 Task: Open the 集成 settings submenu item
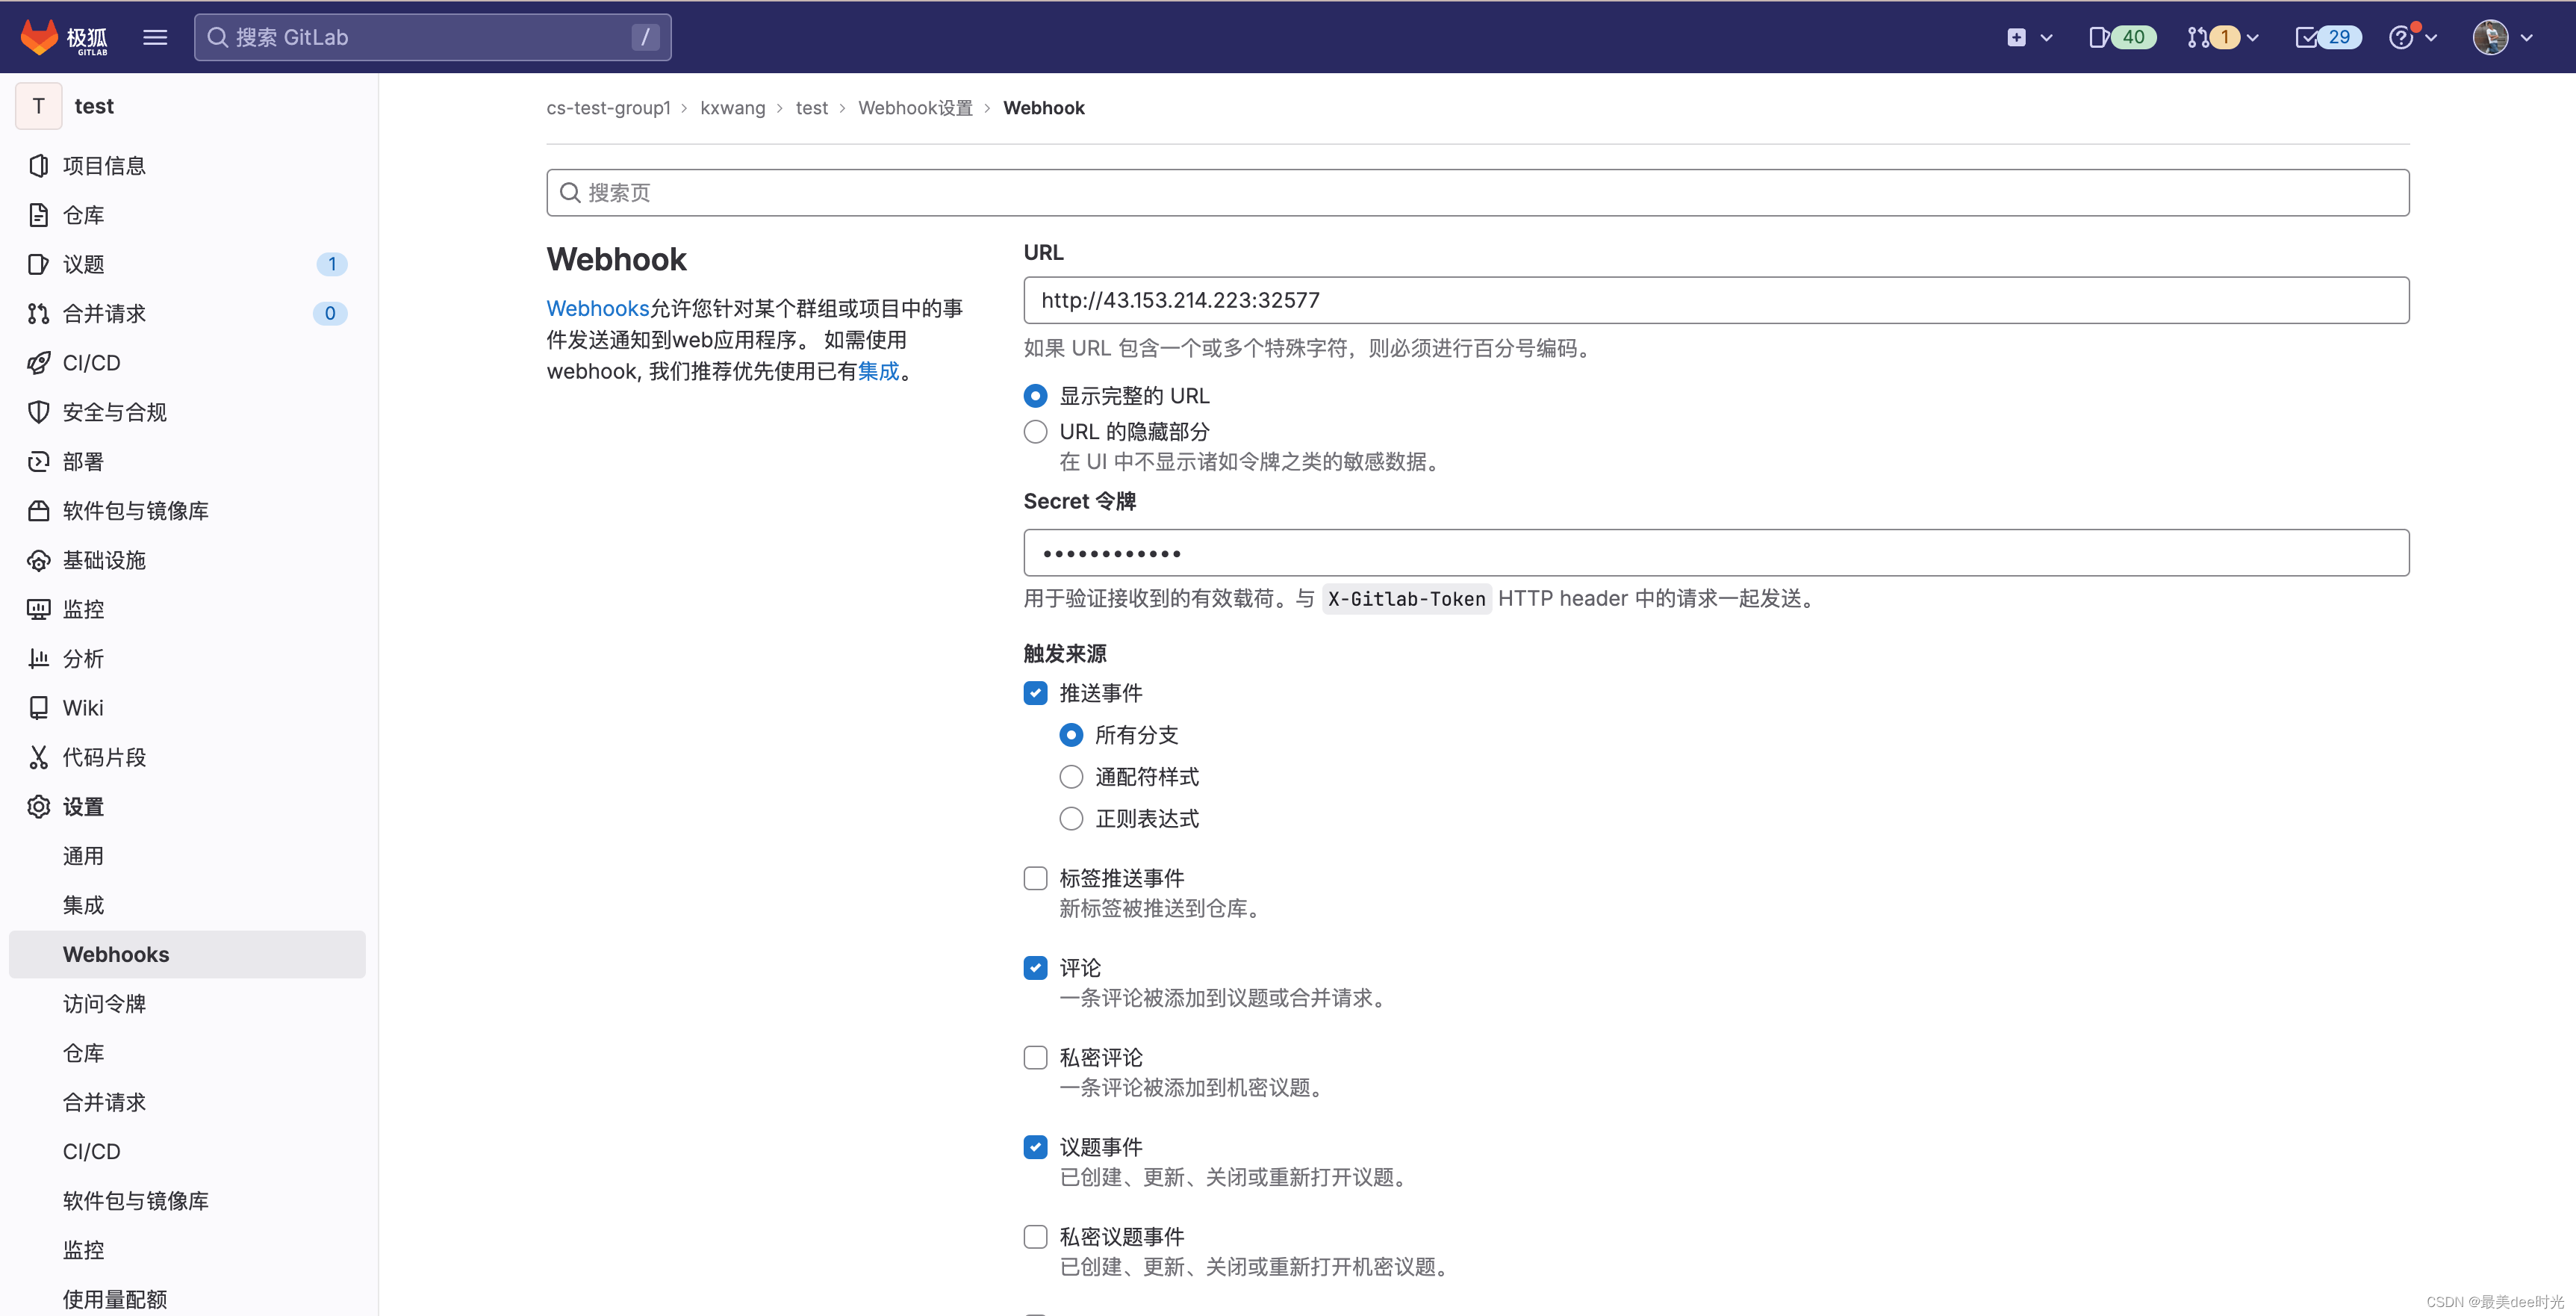(187, 905)
